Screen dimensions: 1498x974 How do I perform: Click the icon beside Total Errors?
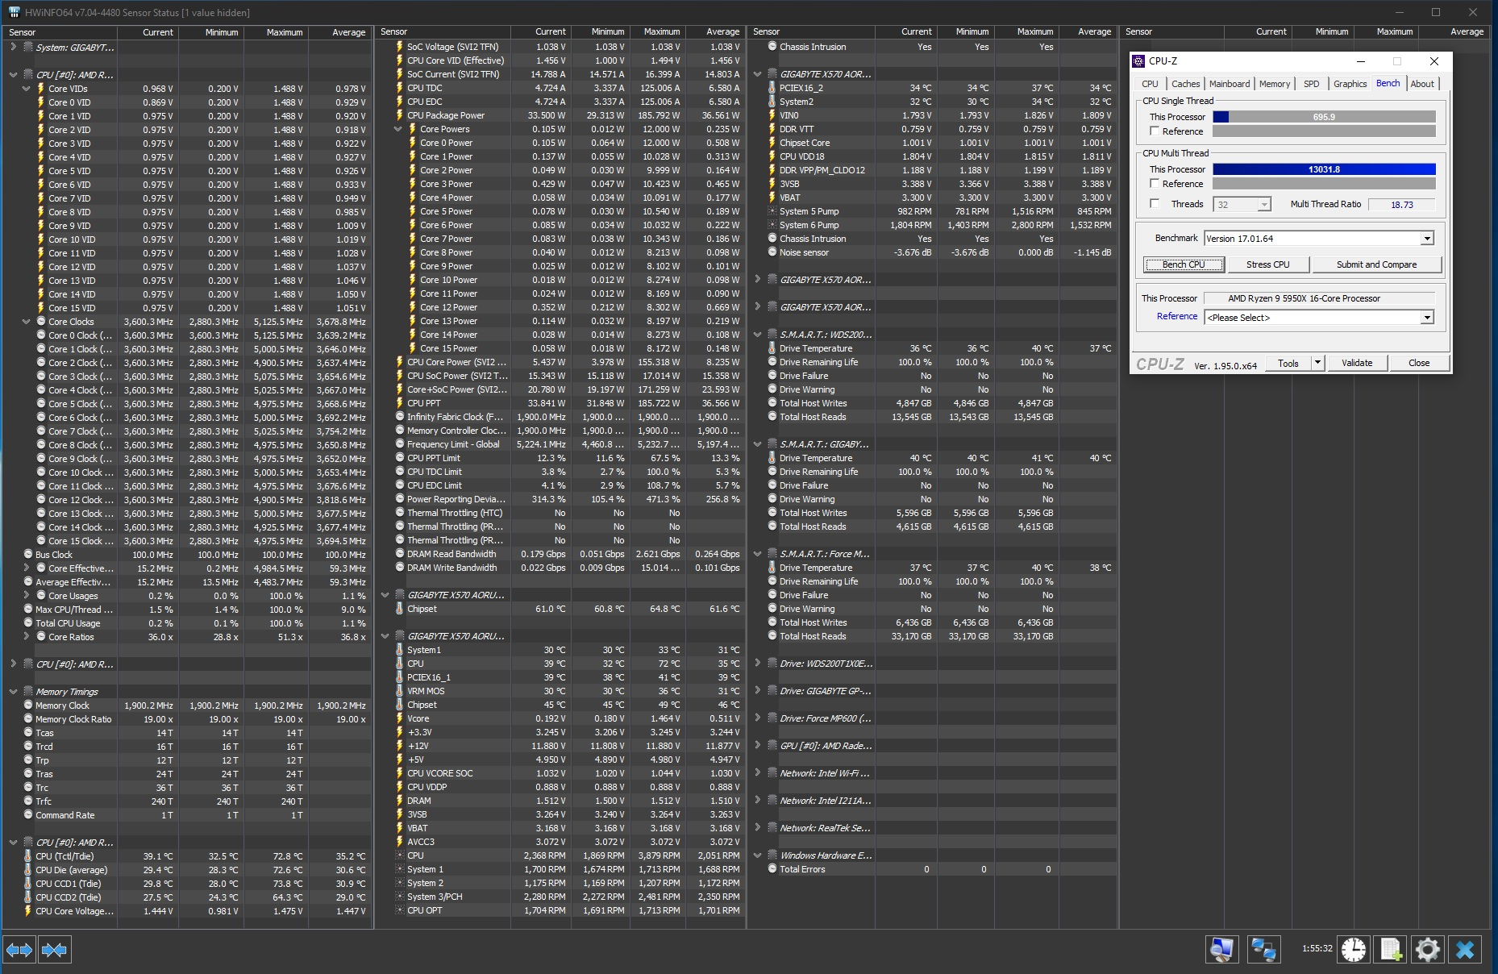click(x=772, y=869)
